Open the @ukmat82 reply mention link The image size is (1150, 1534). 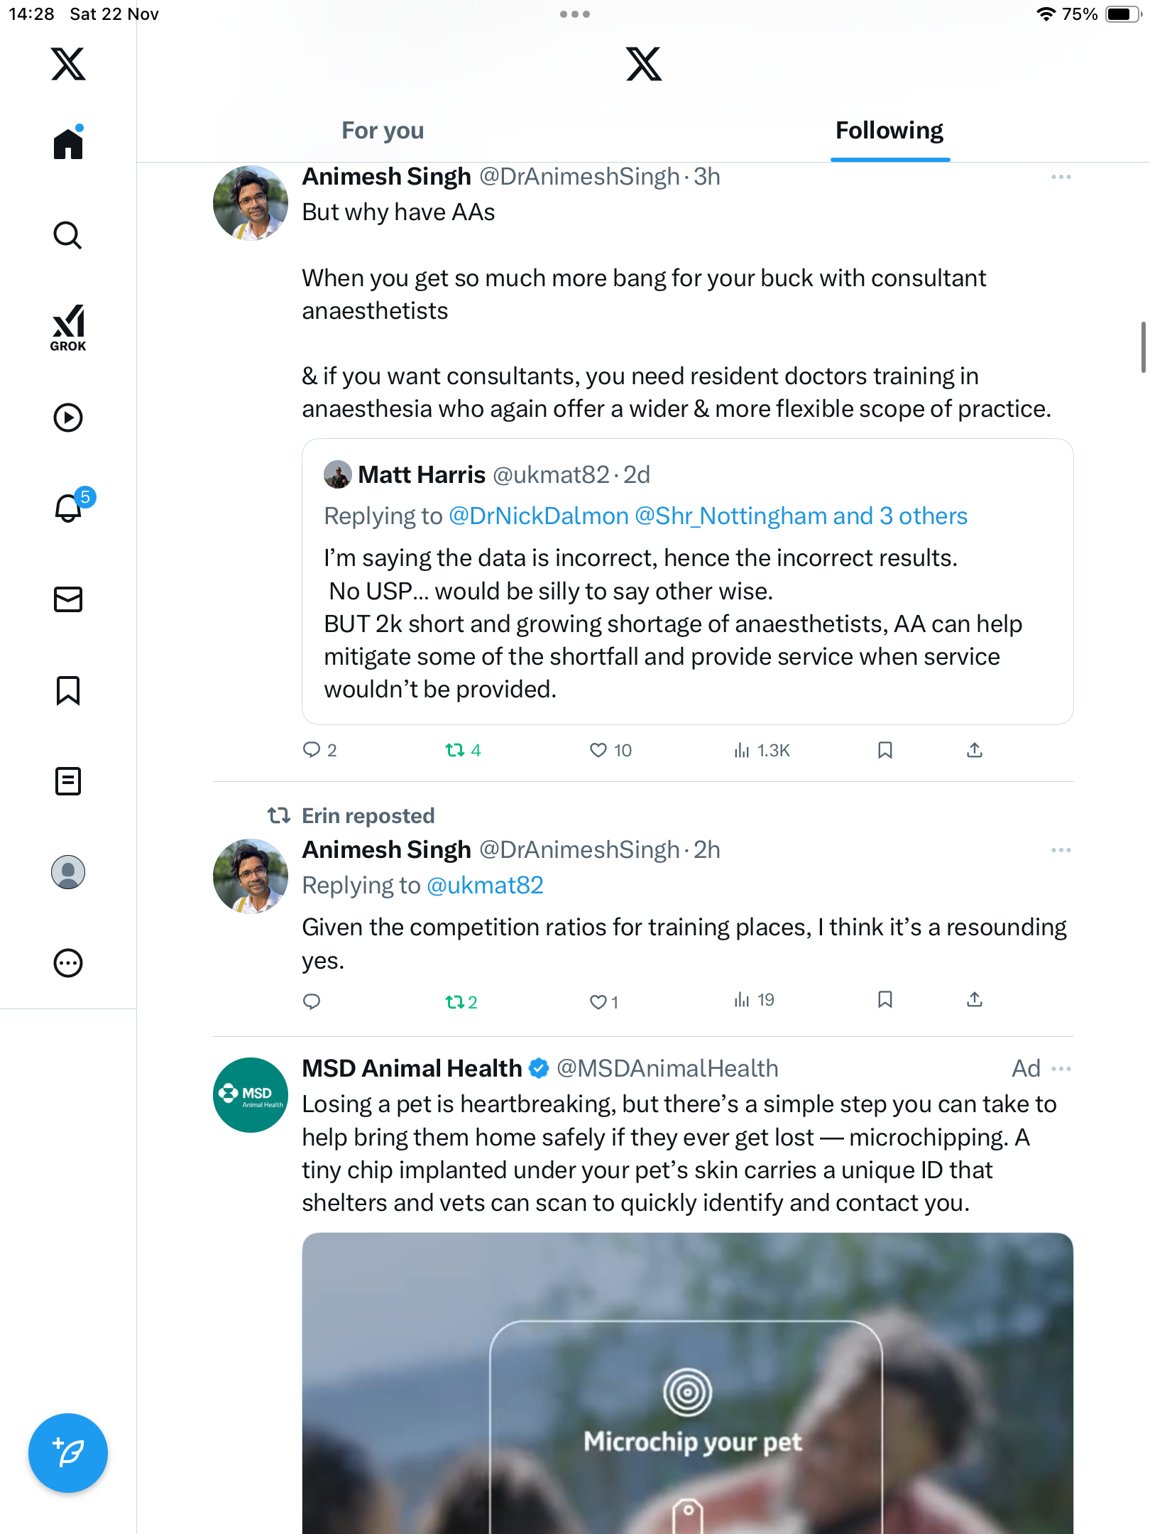click(x=485, y=886)
